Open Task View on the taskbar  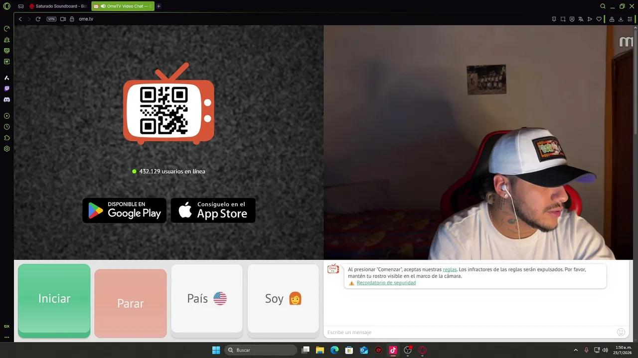(x=306, y=350)
